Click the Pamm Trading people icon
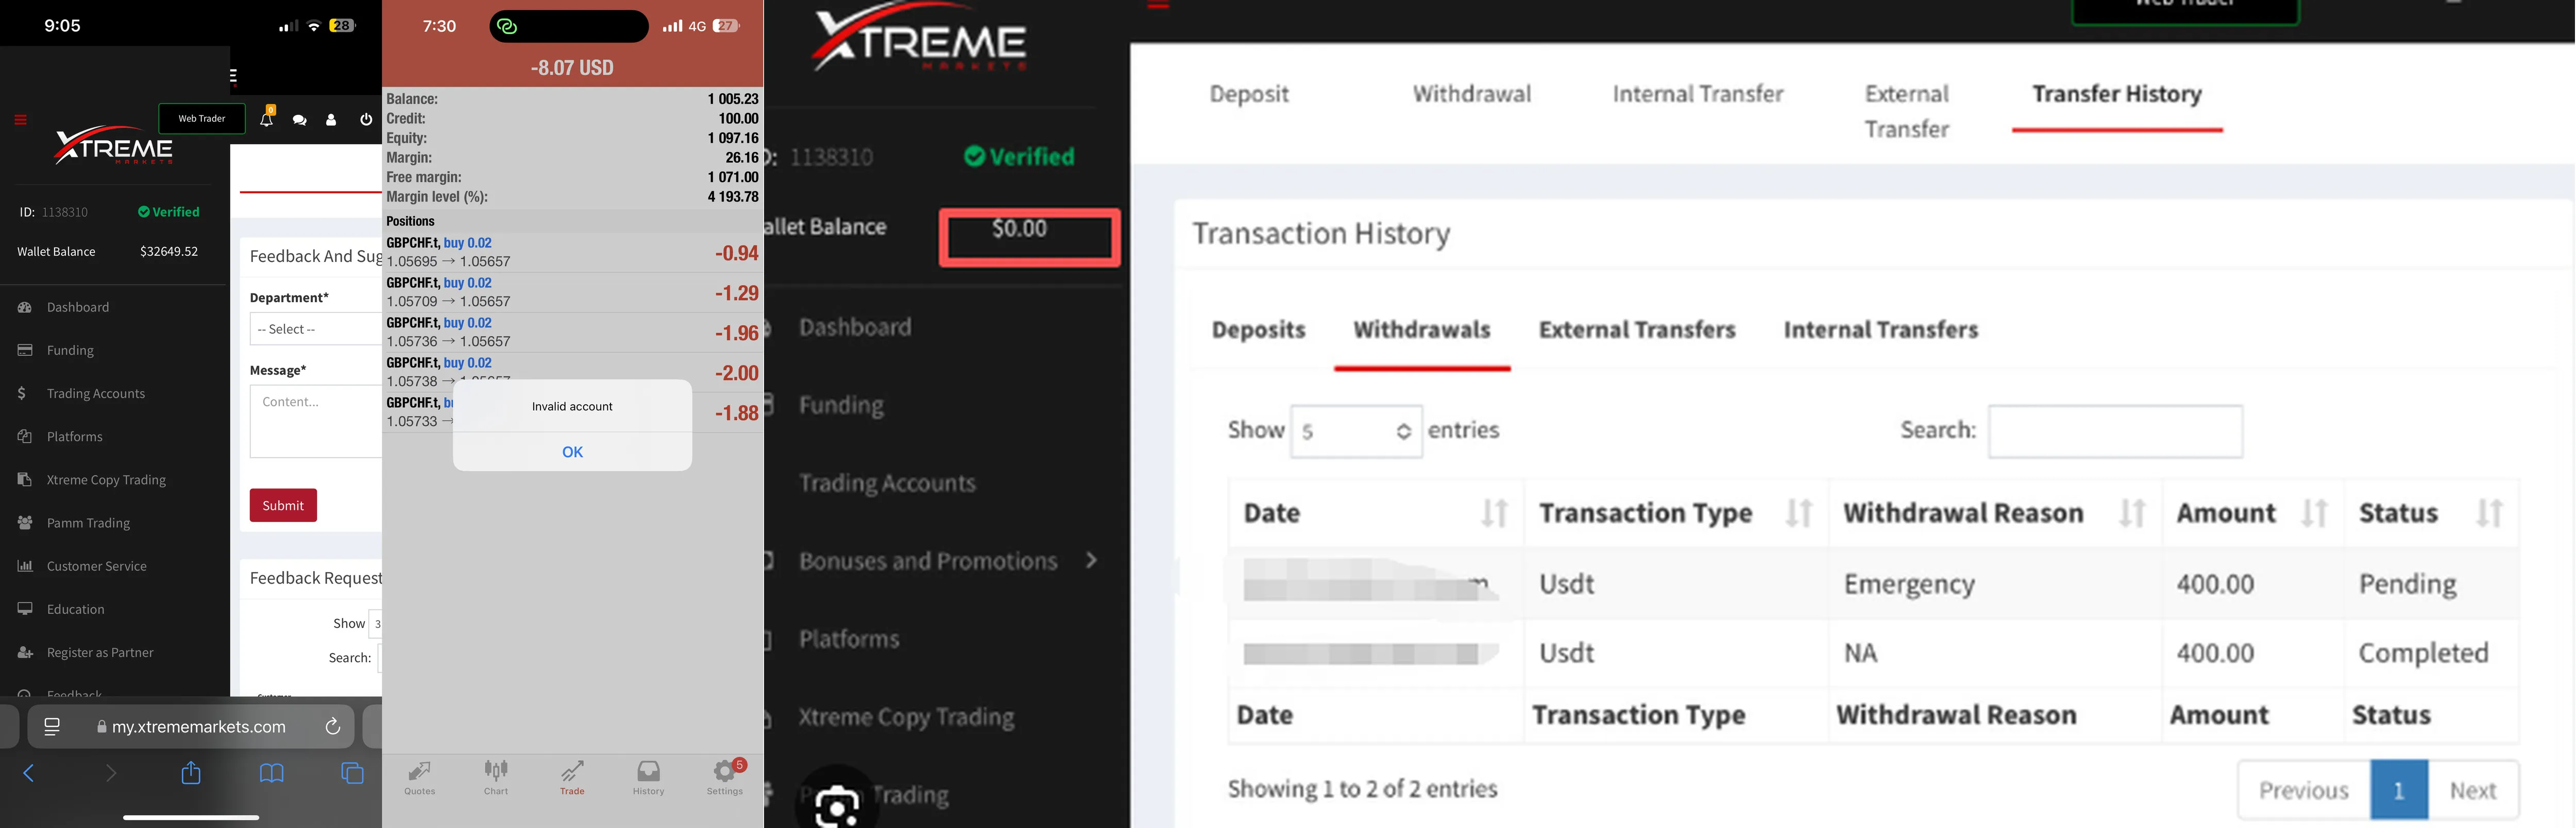2576x828 pixels. 25,523
